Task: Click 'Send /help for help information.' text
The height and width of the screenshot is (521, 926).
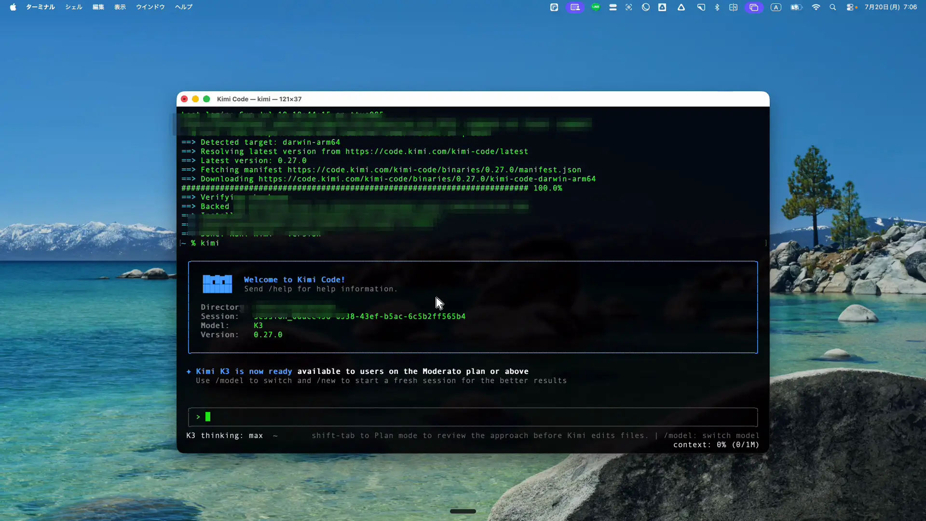Action: tap(321, 289)
